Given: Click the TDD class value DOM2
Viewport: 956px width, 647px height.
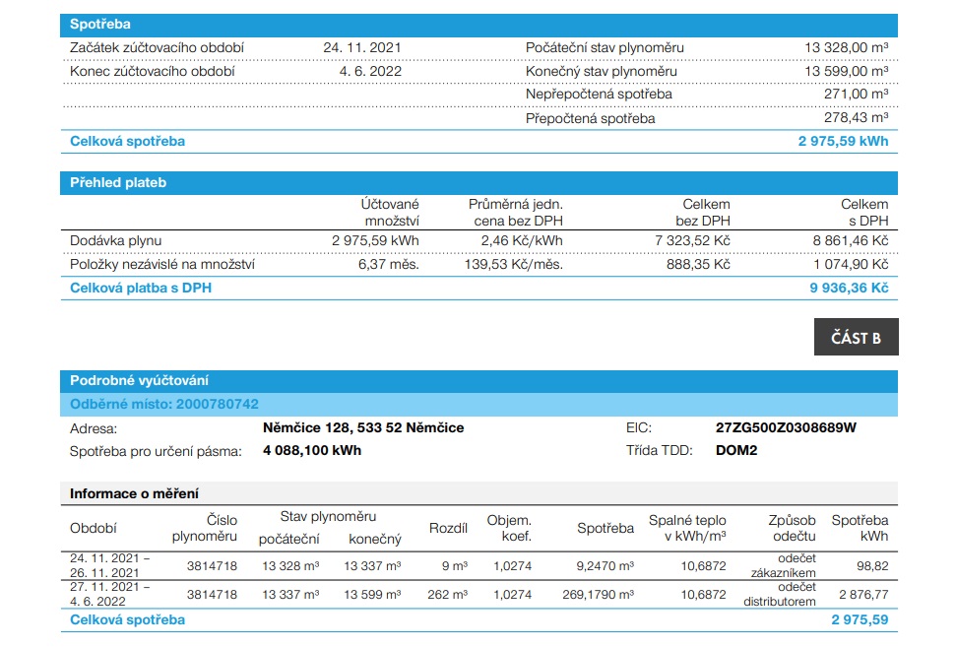Looking at the screenshot, I should coord(735,451).
